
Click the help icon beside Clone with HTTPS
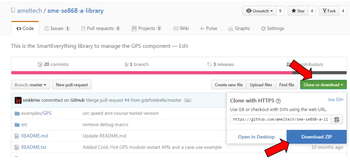tap(278, 101)
